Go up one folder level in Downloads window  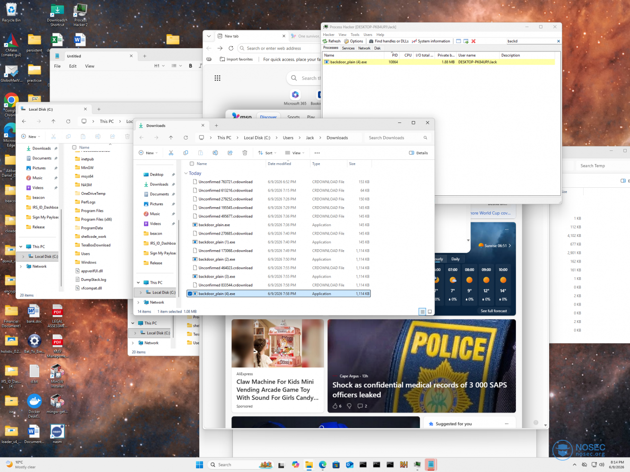[x=171, y=138]
